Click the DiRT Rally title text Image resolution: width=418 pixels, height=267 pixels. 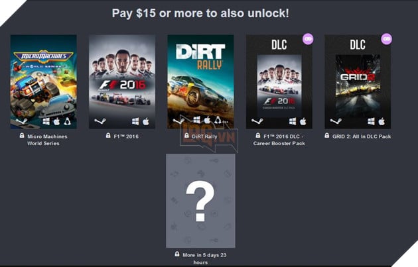[204, 136]
